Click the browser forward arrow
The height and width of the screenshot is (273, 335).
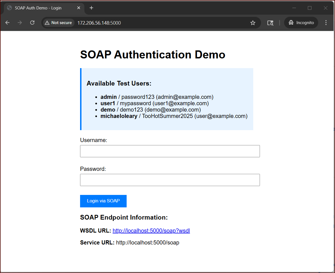pyautogui.click(x=20, y=23)
